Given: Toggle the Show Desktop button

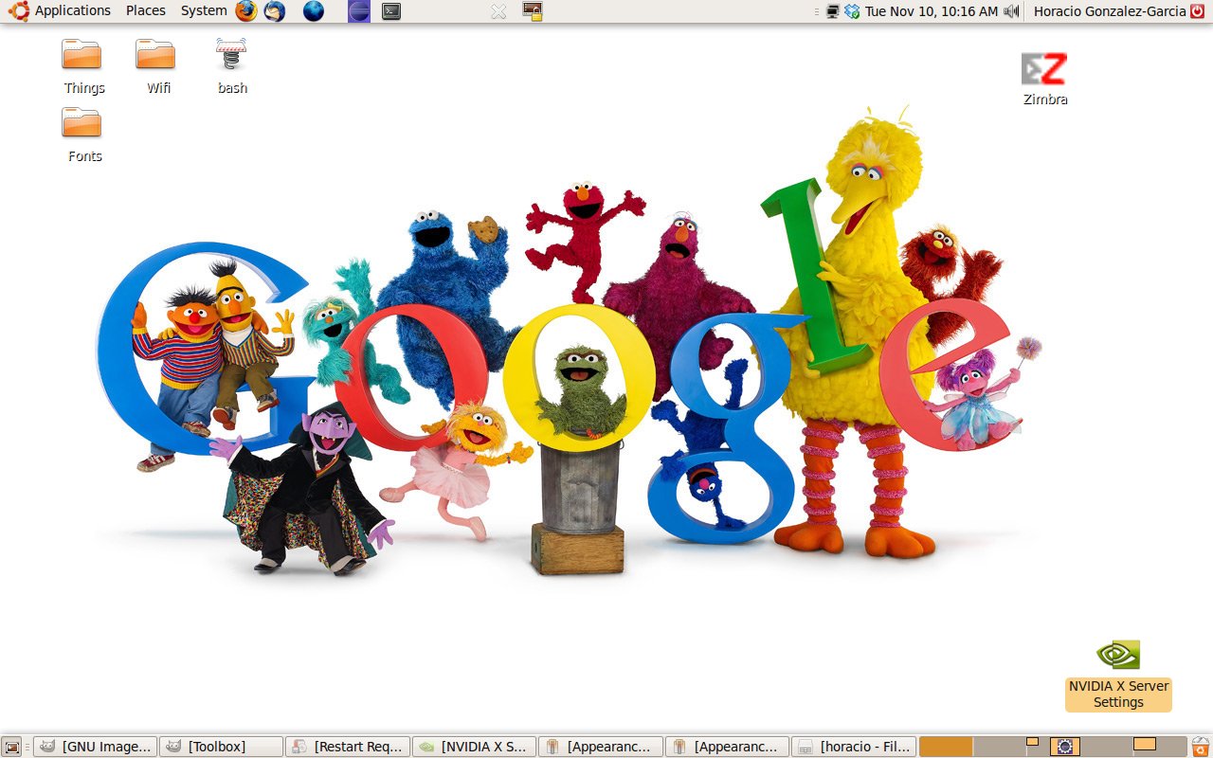Looking at the screenshot, I should [12, 747].
